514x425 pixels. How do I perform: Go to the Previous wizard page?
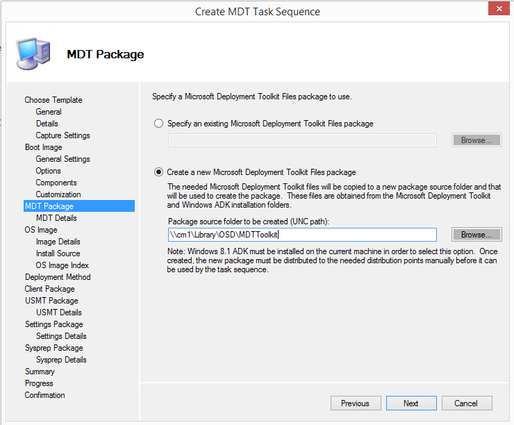click(356, 403)
